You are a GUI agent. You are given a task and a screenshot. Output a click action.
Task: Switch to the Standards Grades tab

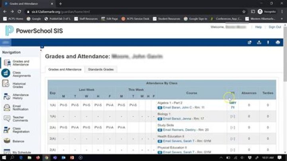[101, 69]
